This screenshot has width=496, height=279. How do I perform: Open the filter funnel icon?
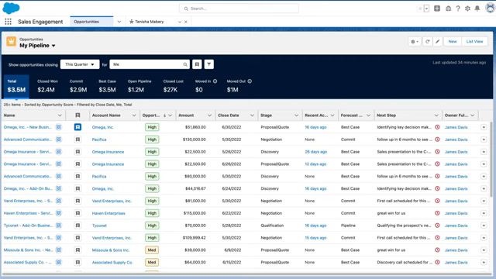(208, 64)
